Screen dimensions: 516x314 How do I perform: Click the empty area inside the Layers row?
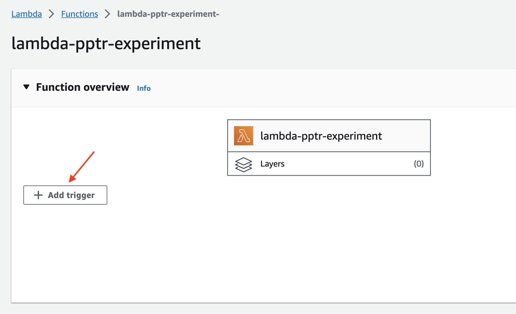(348, 164)
